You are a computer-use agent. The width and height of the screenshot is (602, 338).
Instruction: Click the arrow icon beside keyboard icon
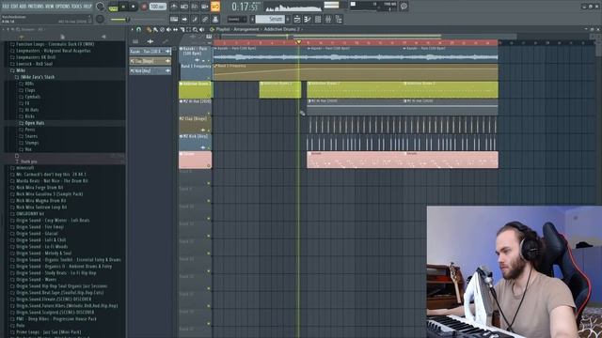point(184,19)
